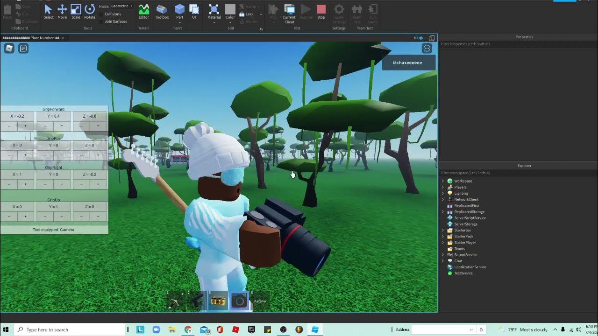Open the Mode Geometric dropdown

click(122, 6)
